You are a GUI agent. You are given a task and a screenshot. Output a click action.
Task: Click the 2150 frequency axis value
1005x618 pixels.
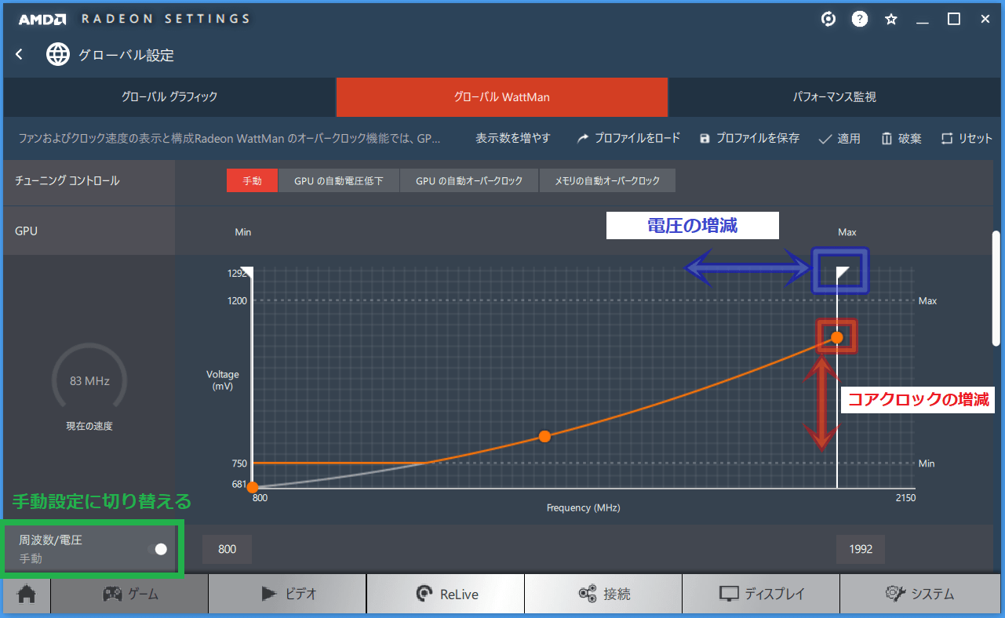[x=905, y=498]
